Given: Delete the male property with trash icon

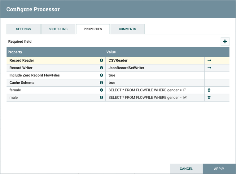Looking at the screenshot, I should coord(209,98).
